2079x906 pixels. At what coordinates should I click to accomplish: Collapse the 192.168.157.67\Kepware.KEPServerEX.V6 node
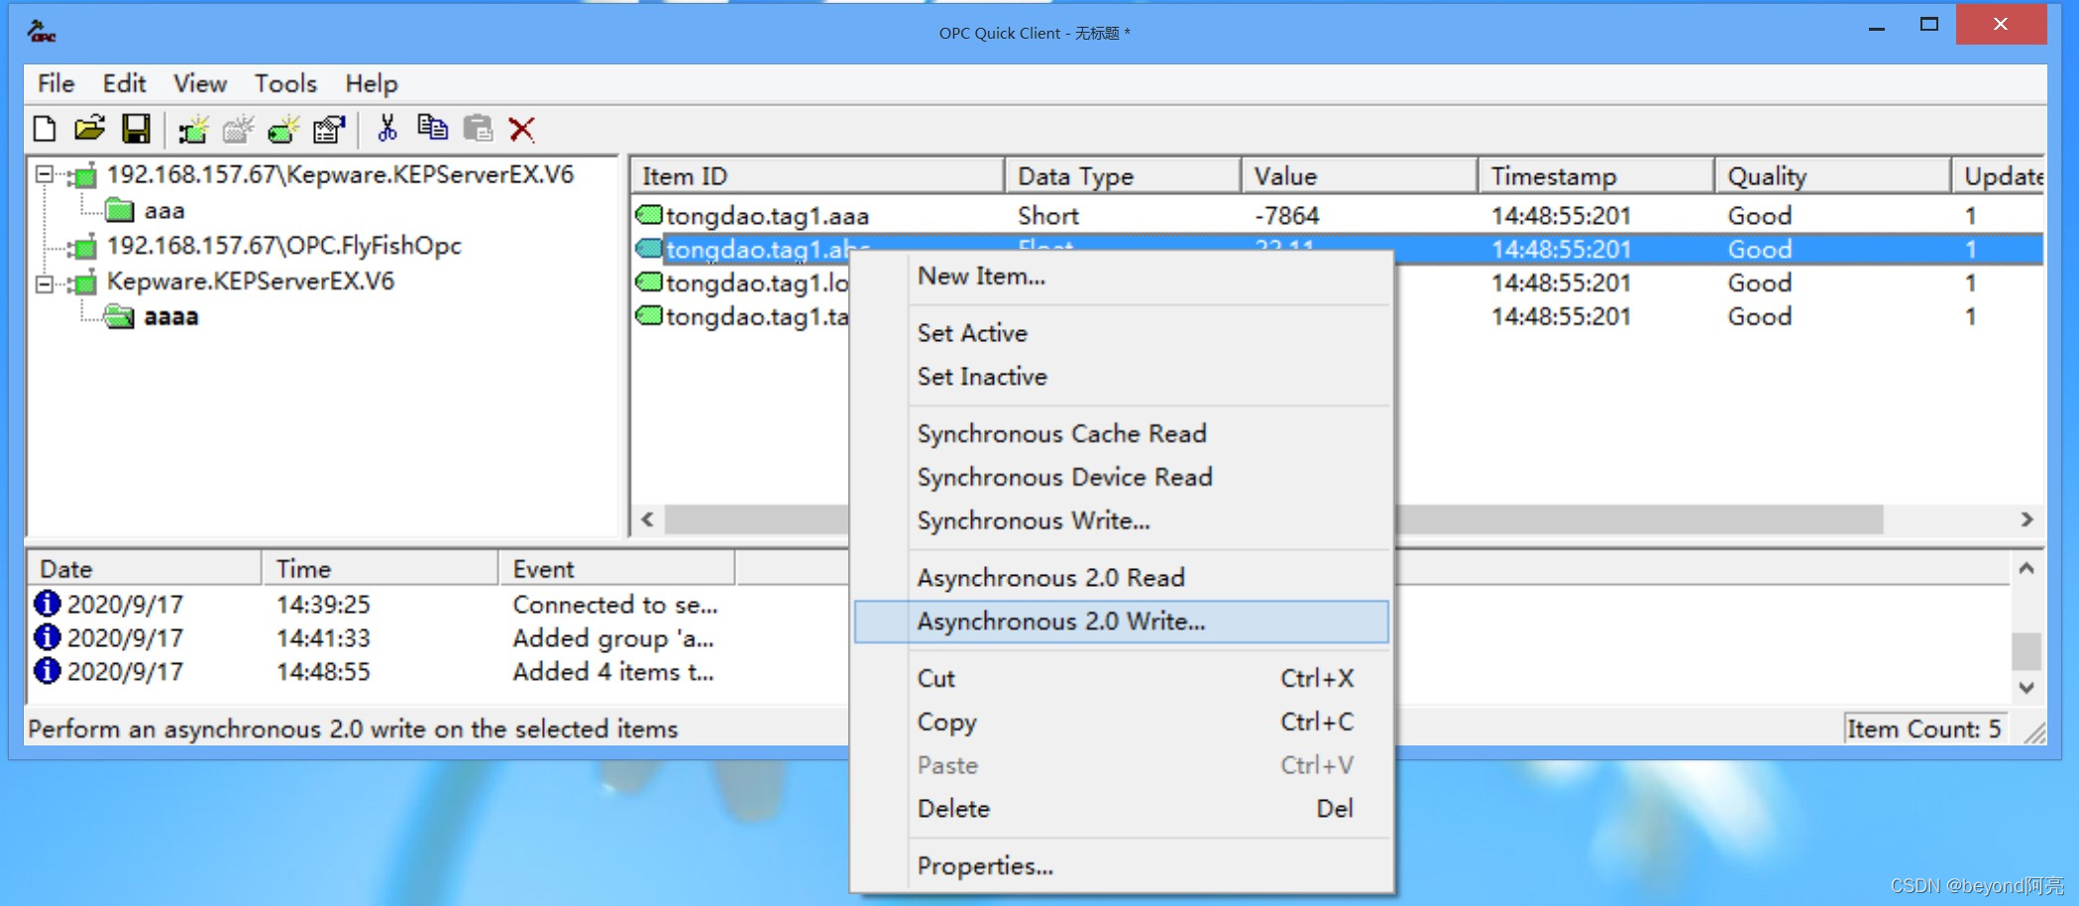click(44, 174)
